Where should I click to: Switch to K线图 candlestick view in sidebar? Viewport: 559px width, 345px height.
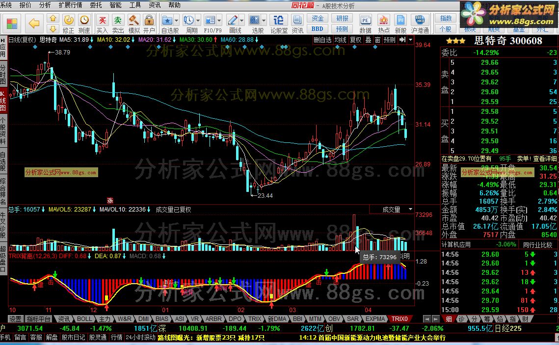[x=3, y=101]
